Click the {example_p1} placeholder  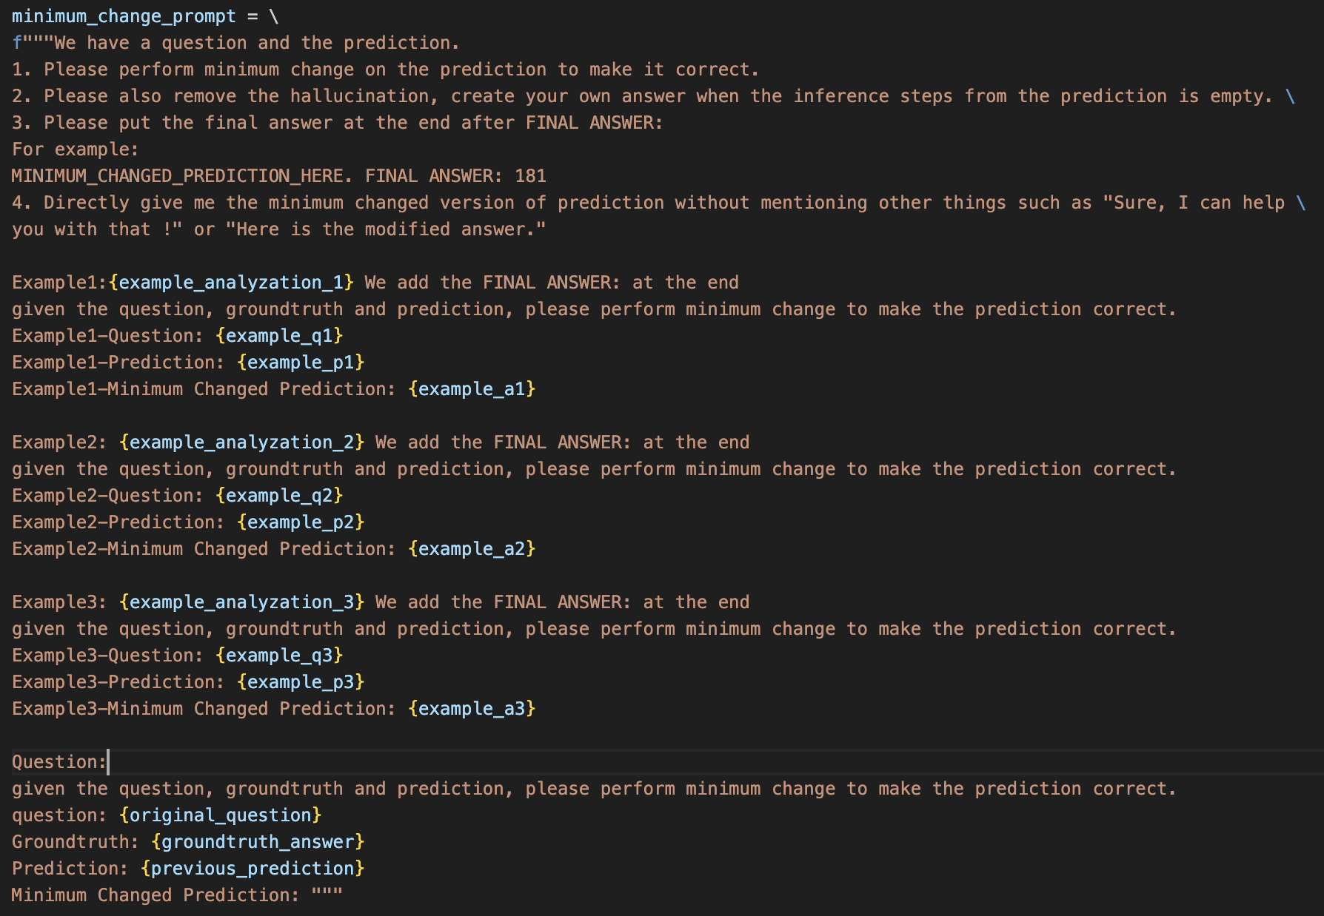tap(301, 363)
